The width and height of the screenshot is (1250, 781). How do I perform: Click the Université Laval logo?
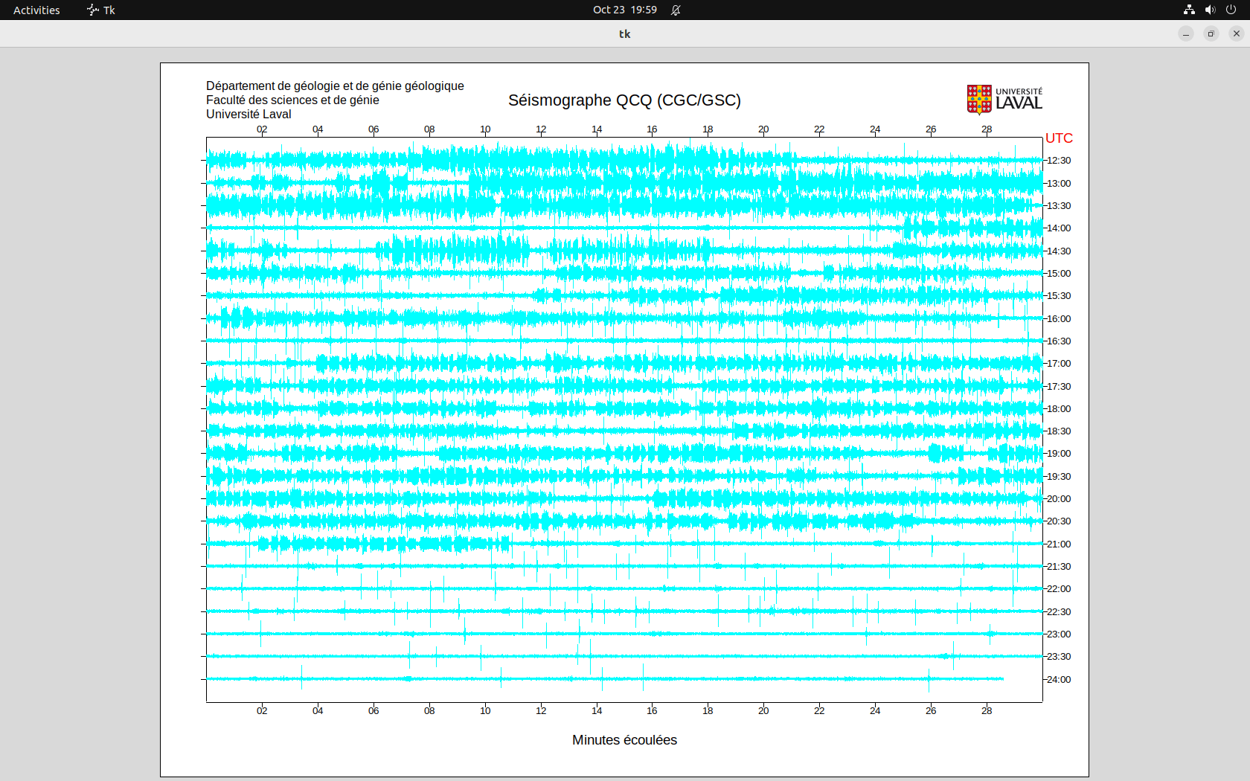pos(1004,100)
